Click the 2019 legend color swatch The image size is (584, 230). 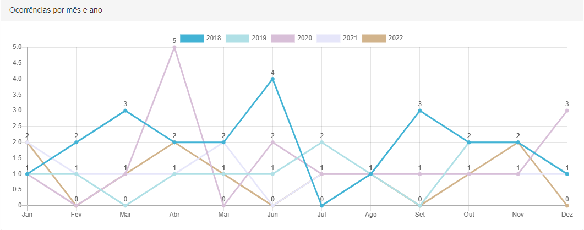237,38
